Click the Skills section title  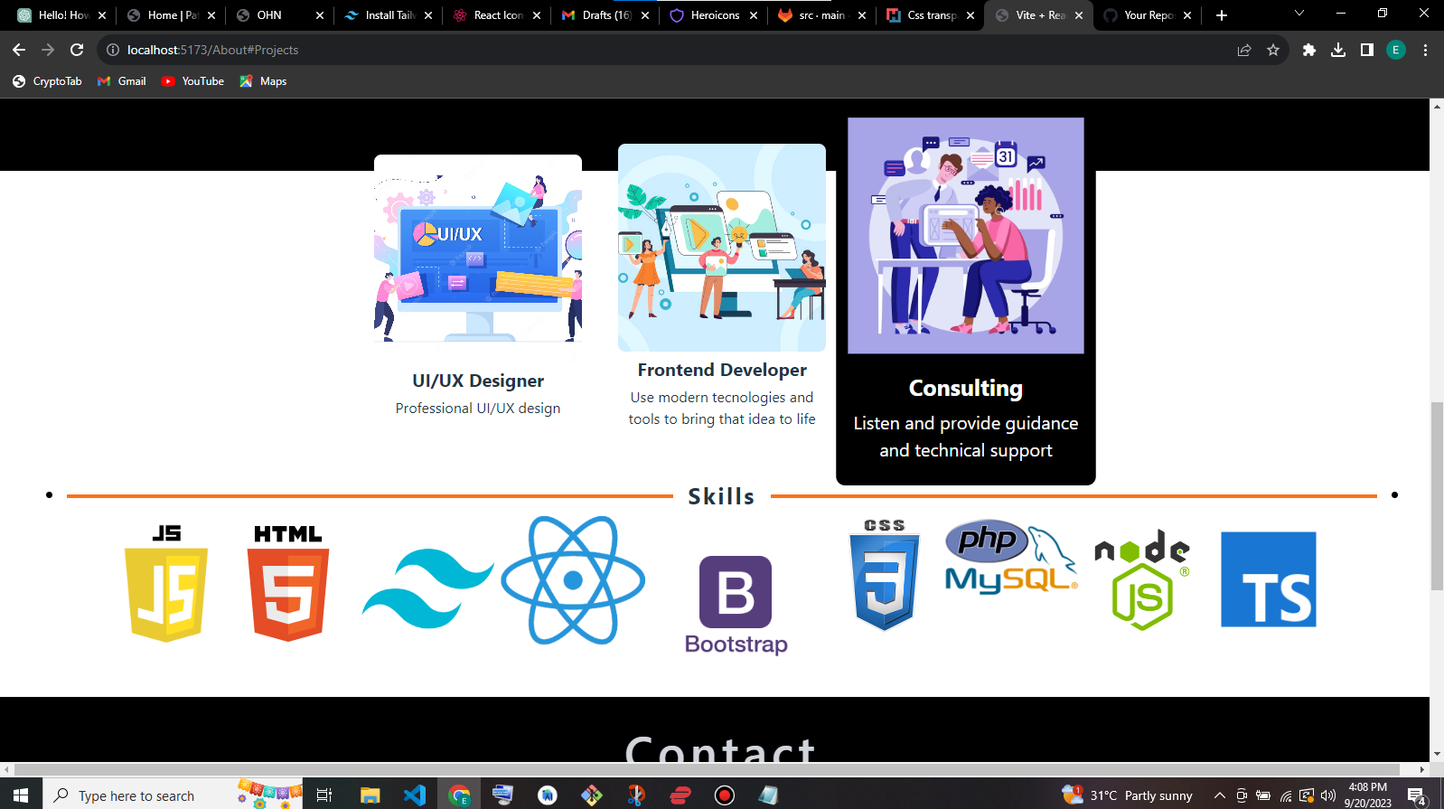coord(721,496)
